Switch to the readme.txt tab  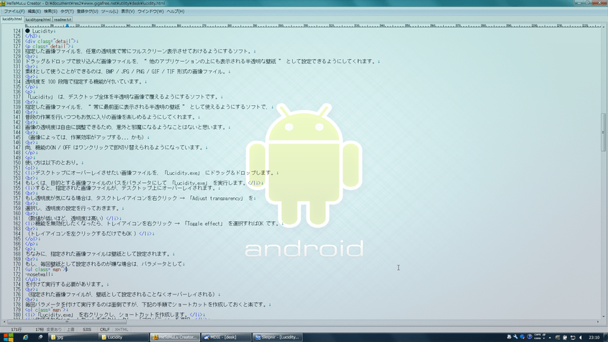tap(63, 19)
